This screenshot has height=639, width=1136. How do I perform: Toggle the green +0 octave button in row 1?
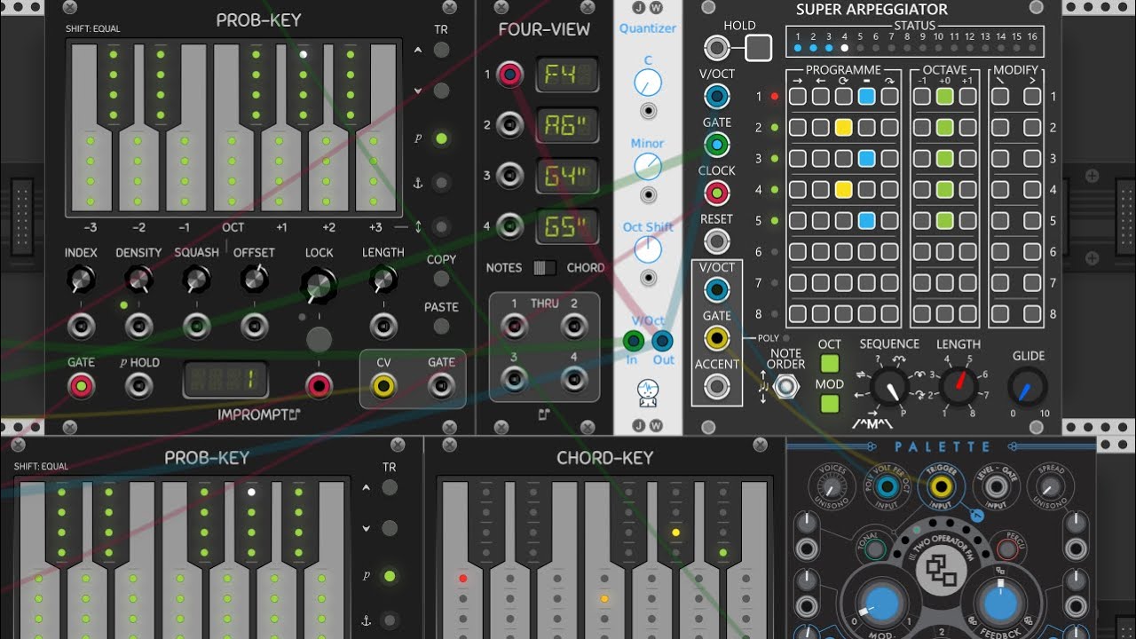945,97
